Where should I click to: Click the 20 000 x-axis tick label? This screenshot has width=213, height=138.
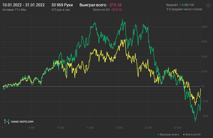pos(119,128)
